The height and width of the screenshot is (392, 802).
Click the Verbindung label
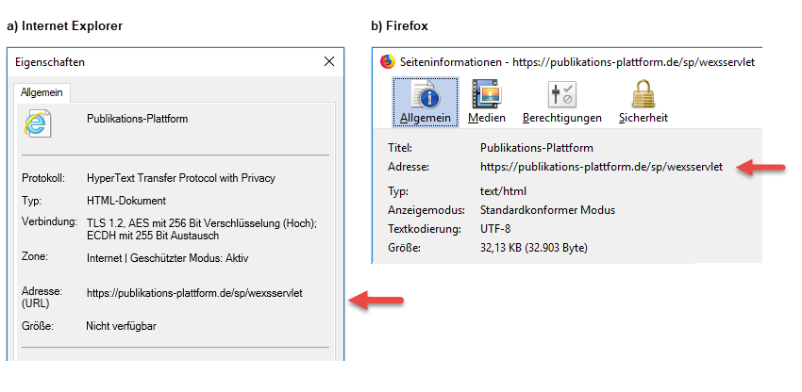tap(49, 222)
